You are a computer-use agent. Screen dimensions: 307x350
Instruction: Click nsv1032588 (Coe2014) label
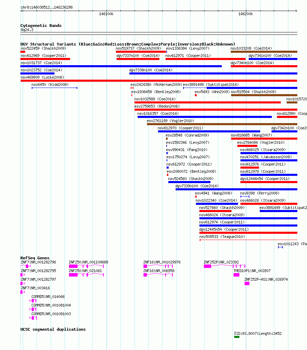[155, 99]
